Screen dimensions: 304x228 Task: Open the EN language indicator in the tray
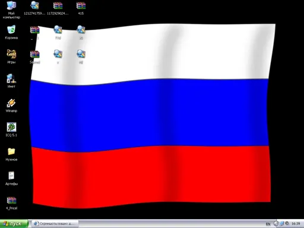click(x=268, y=224)
